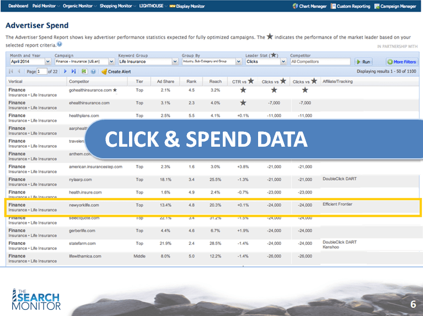Click the Run button

tap(363, 62)
